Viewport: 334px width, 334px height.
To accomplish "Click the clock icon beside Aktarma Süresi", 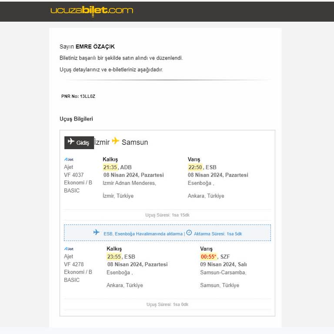I will 189,233.
